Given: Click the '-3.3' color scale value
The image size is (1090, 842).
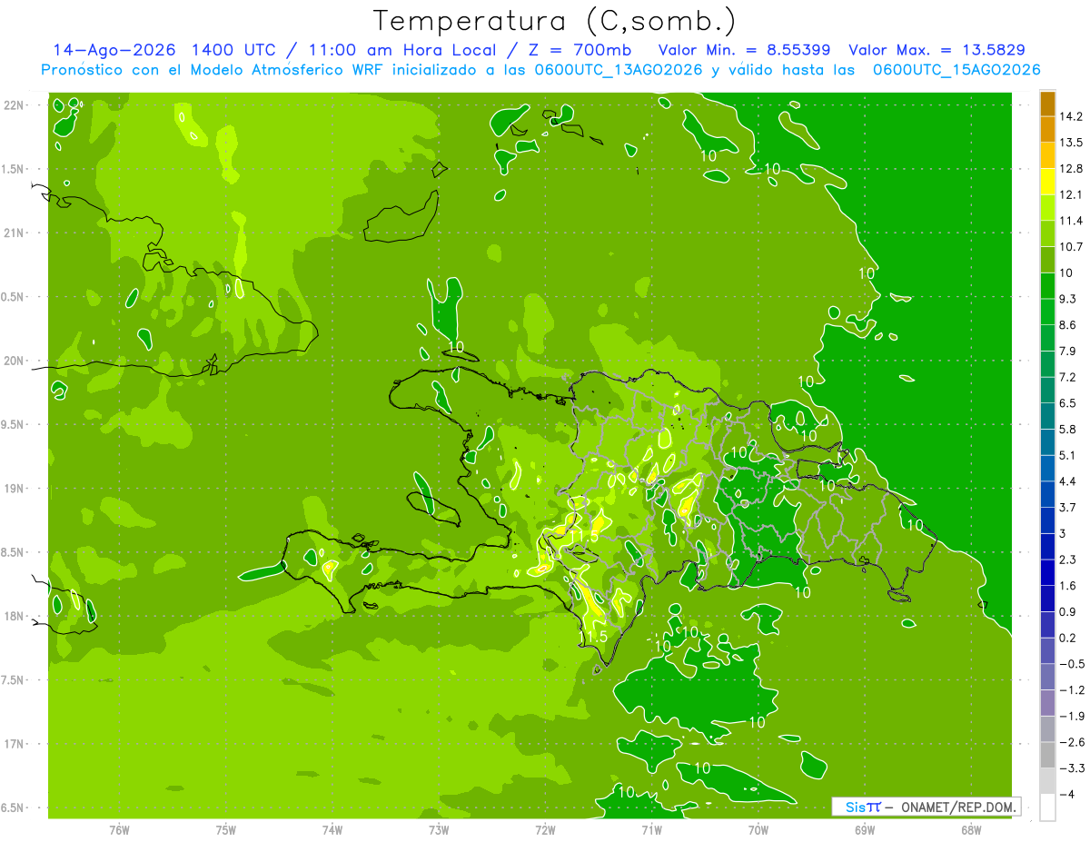Looking at the screenshot, I should (1072, 768).
